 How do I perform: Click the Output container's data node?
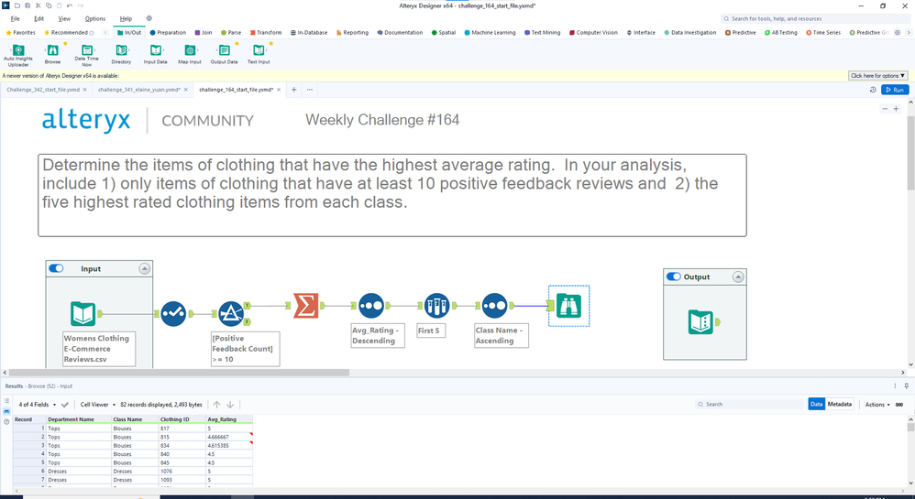tap(700, 321)
